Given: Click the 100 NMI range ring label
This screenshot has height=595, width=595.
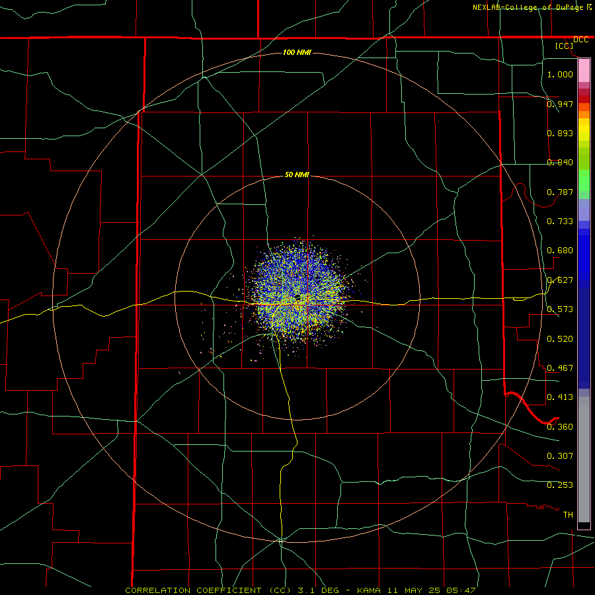Looking at the screenshot, I should (x=297, y=52).
